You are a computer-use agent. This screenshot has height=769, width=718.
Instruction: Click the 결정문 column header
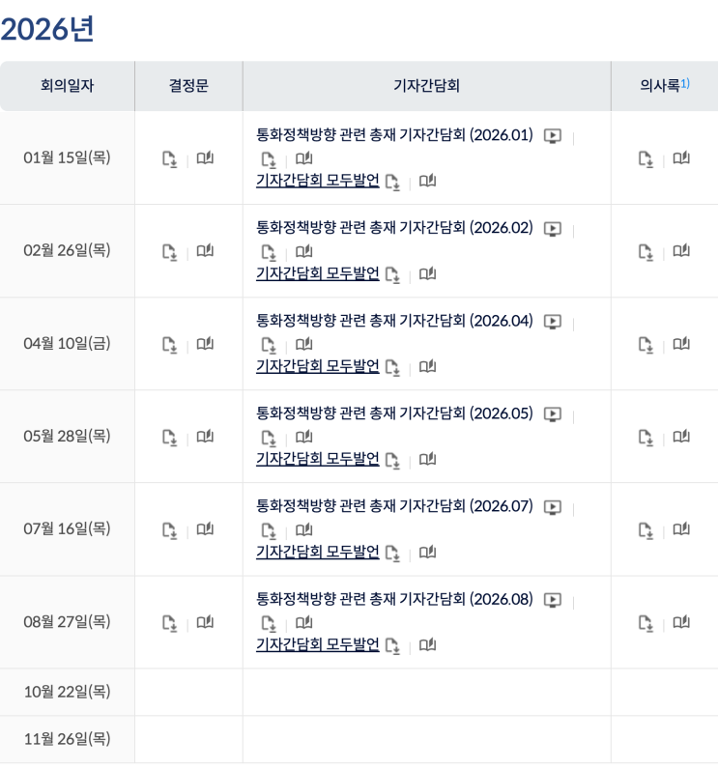point(188,86)
